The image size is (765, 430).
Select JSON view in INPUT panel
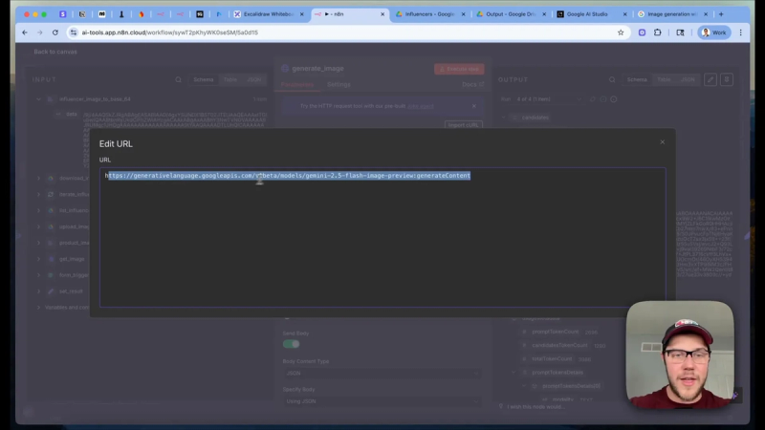pos(253,79)
